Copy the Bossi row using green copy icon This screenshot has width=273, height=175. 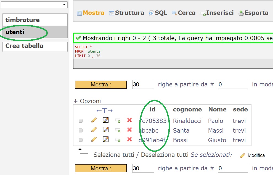(117, 140)
